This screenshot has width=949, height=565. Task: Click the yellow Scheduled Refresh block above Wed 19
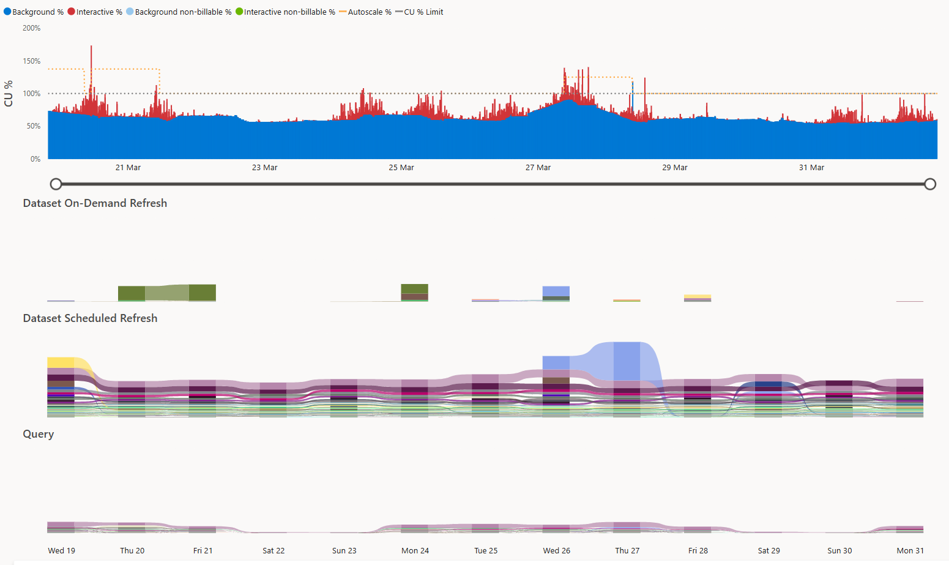click(61, 362)
